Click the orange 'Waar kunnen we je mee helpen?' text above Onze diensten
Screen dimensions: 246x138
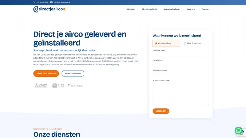pyautogui.click(x=48, y=129)
